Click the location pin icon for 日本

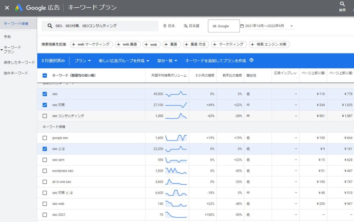click(x=165, y=26)
